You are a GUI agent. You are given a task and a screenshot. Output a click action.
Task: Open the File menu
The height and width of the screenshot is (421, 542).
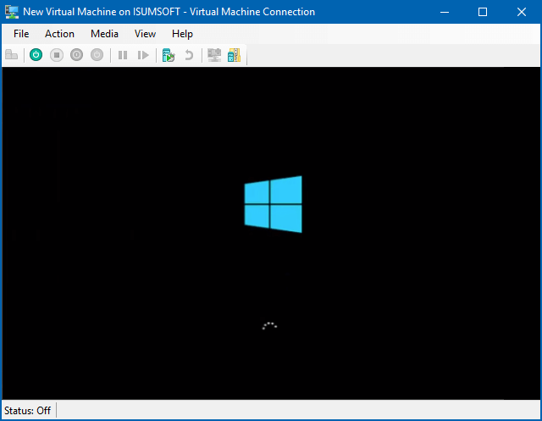21,34
